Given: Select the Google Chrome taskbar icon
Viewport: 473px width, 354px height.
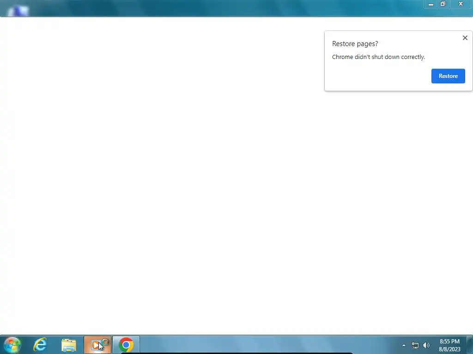Looking at the screenshot, I should tap(126, 345).
